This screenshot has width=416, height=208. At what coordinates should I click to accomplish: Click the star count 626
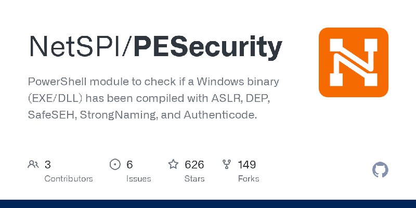pyautogui.click(x=194, y=165)
